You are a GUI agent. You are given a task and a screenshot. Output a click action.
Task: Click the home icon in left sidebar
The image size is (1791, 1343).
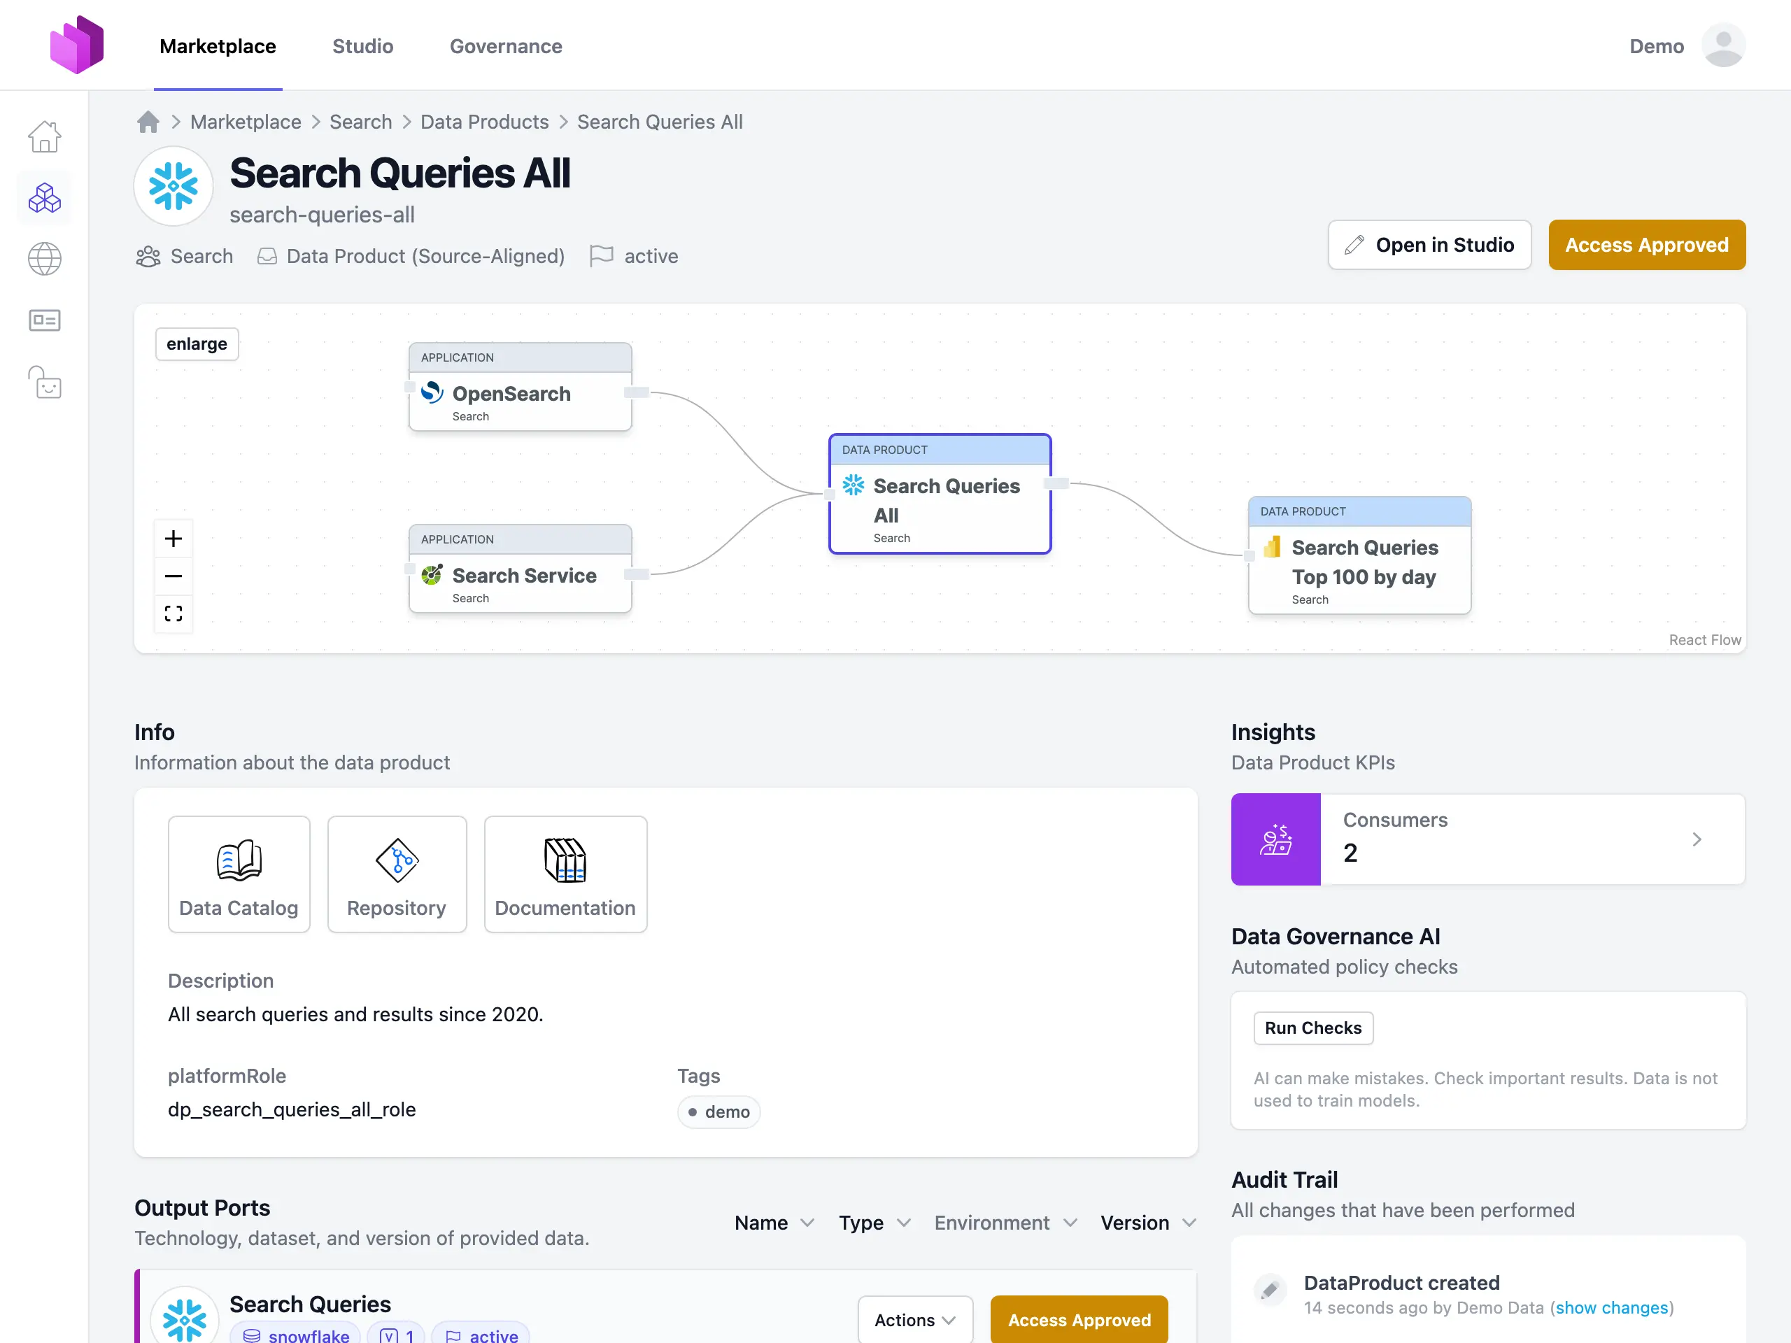click(45, 137)
